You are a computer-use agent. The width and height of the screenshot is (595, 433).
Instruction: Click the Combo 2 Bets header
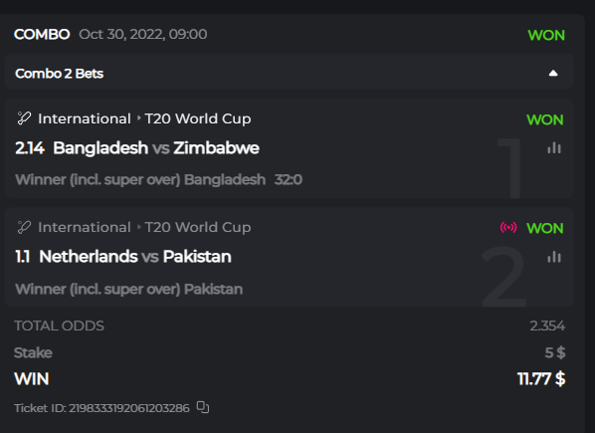290,73
